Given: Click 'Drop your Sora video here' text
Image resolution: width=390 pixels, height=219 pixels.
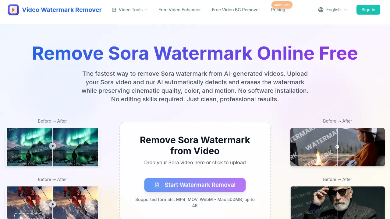Looking at the screenshot, I should point(195,162).
